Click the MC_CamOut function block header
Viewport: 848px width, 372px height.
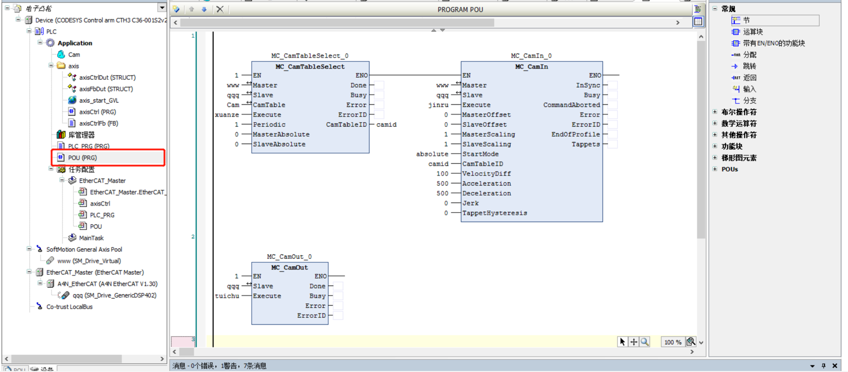[x=290, y=268]
